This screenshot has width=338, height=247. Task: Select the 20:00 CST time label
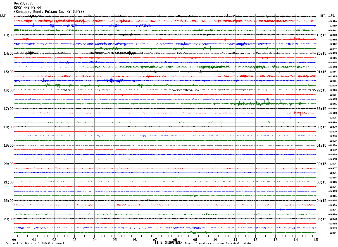click(8, 164)
